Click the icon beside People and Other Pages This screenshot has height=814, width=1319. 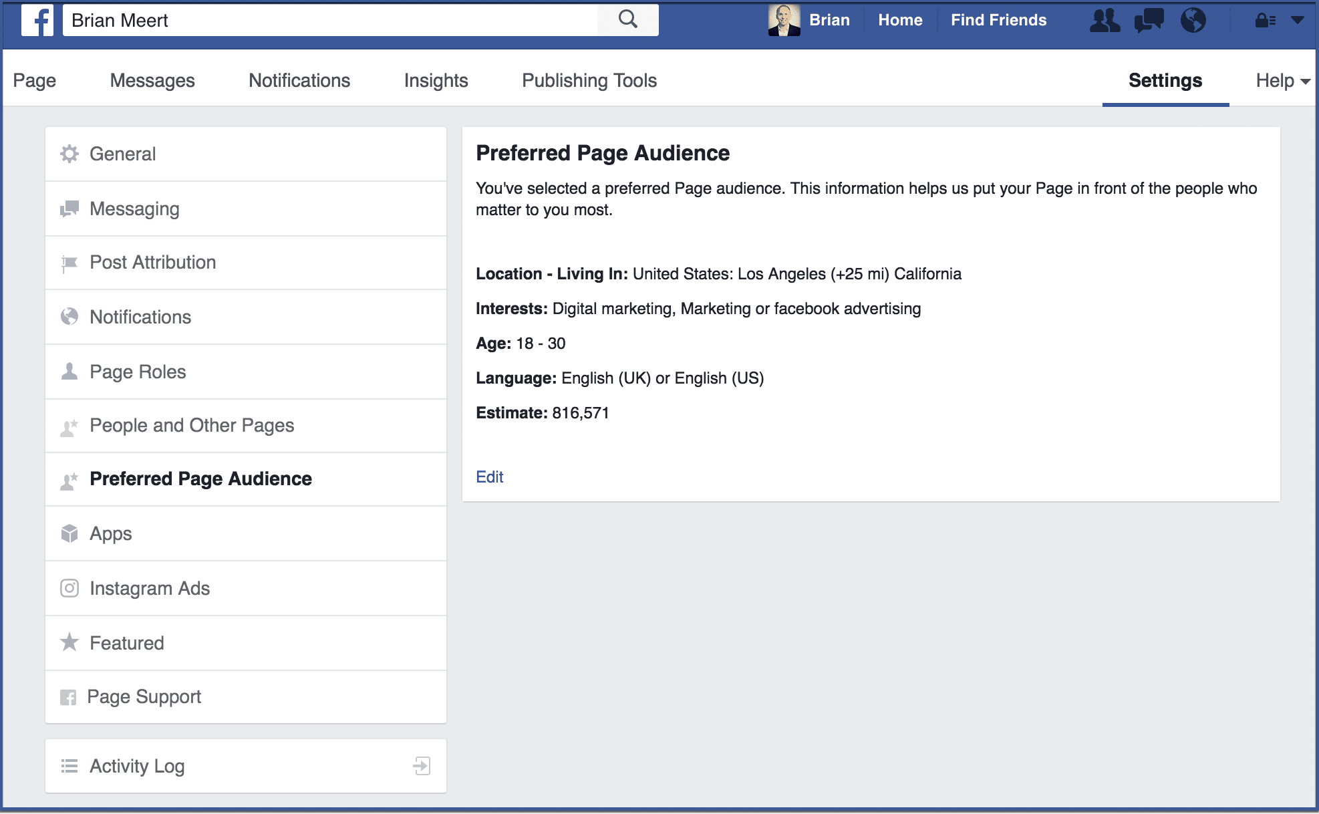69,426
